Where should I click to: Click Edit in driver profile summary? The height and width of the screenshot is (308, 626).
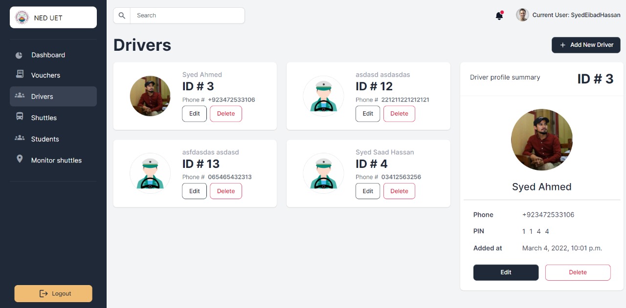506,272
